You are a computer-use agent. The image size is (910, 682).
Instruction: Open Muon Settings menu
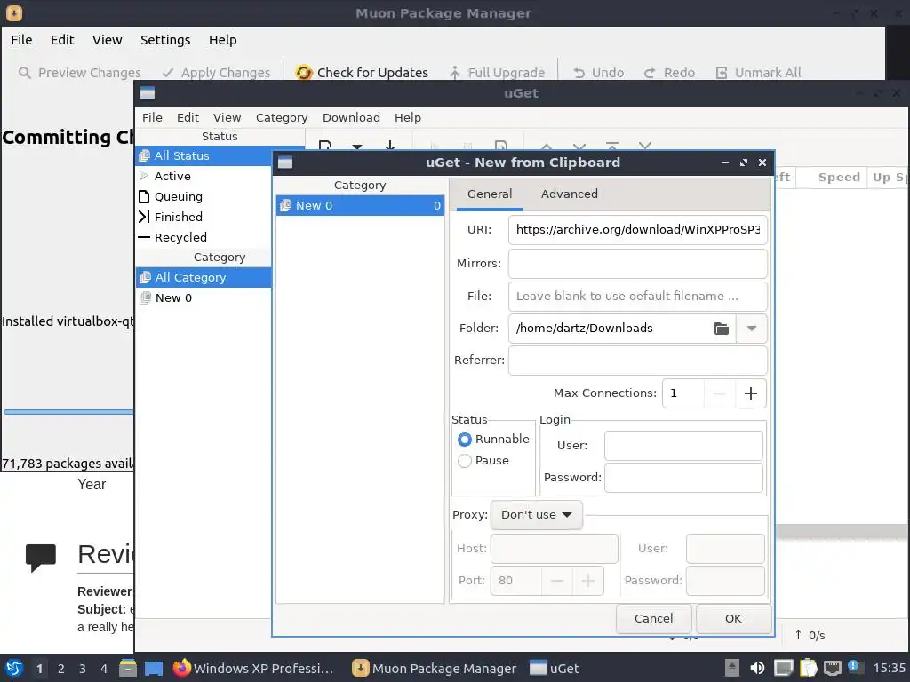[x=165, y=39]
